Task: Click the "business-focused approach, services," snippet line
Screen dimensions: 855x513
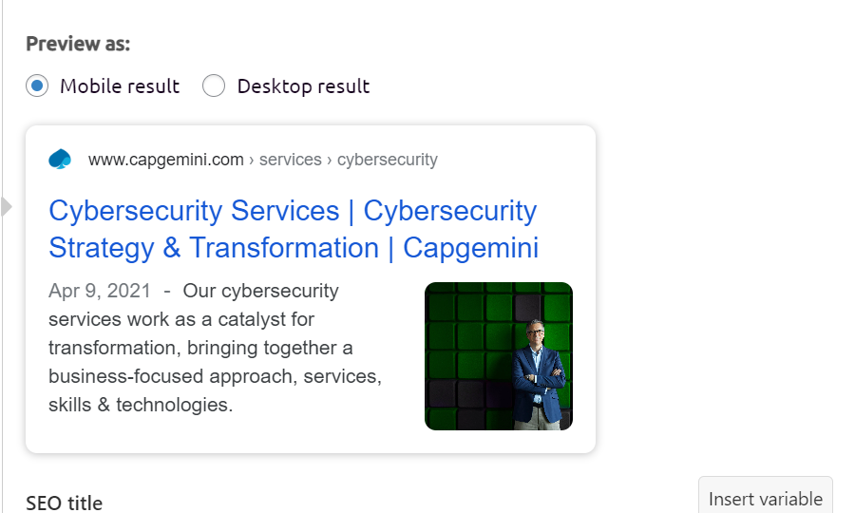Action: pos(215,376)
